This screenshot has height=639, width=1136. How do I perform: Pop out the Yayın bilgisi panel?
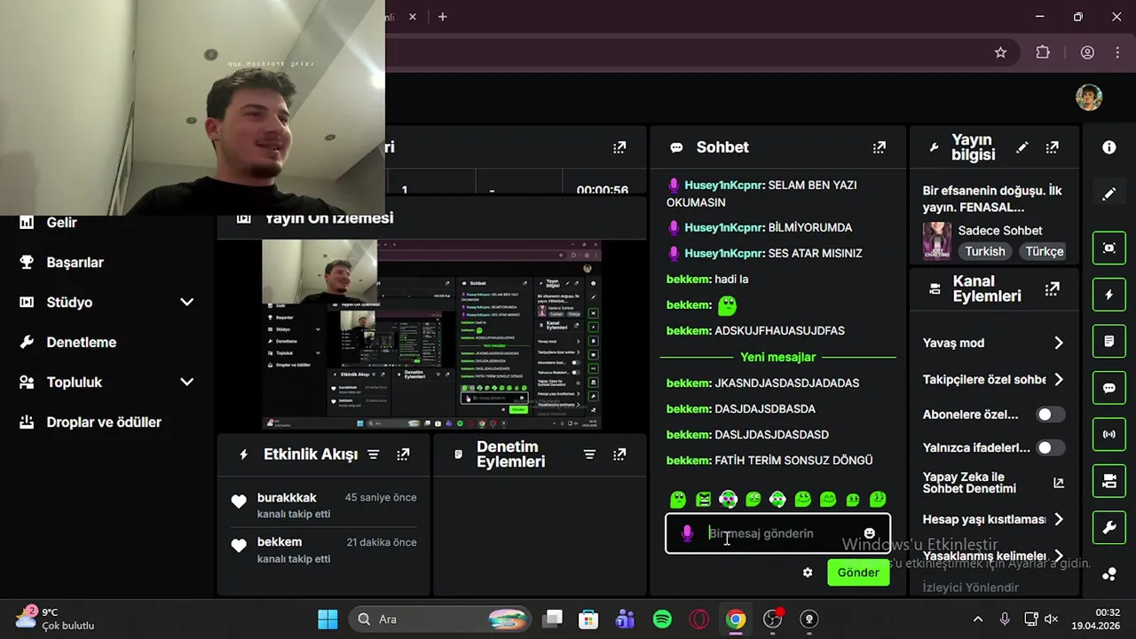pos(1052,147)
